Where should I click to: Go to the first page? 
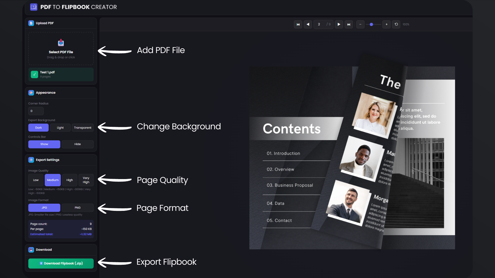(x=298, y=24)
